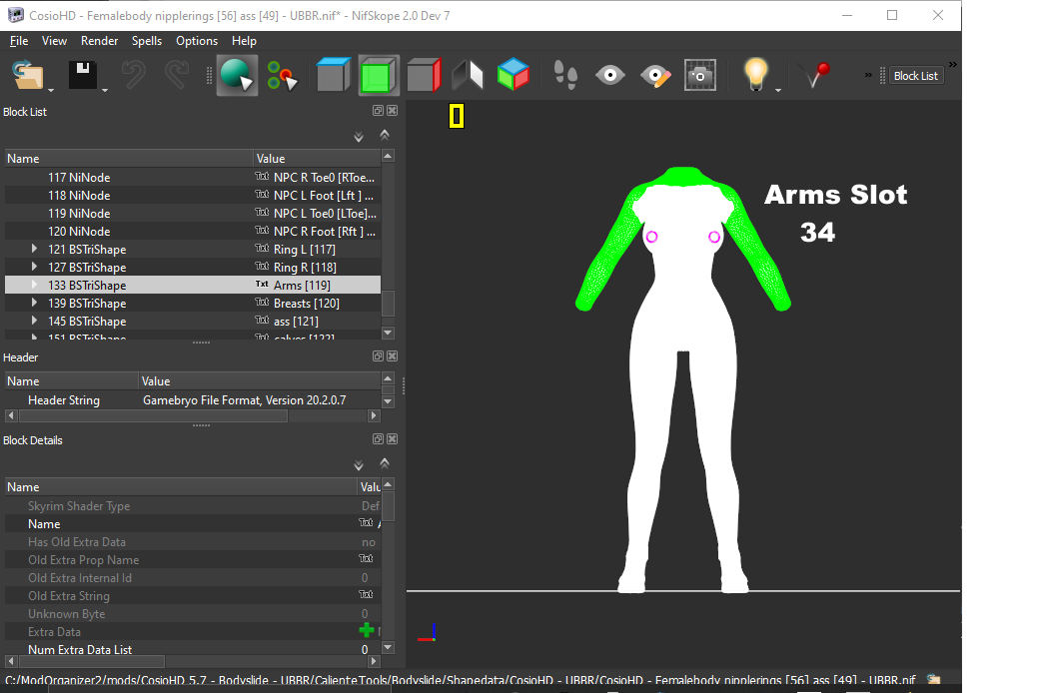This screenshot has height=693, width=1038.
Task: Expand the toolbar overflow chevron
Action: [868, 76]
